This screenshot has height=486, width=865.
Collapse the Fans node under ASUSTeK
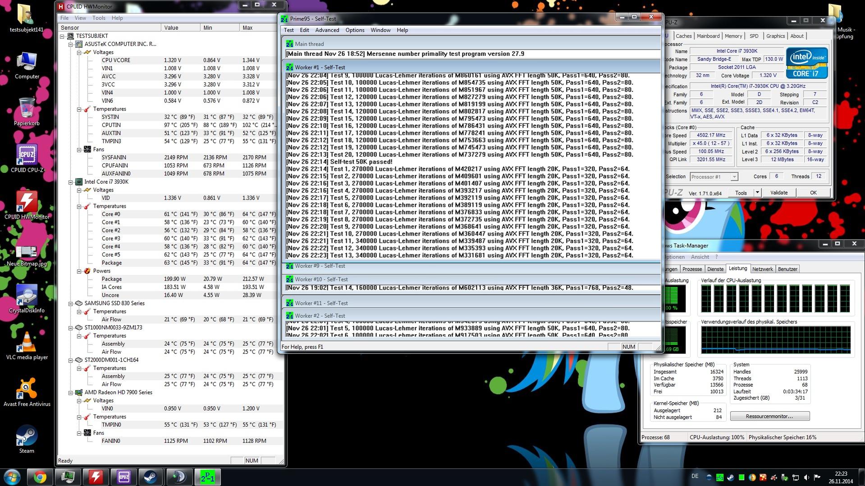point(79,150)
